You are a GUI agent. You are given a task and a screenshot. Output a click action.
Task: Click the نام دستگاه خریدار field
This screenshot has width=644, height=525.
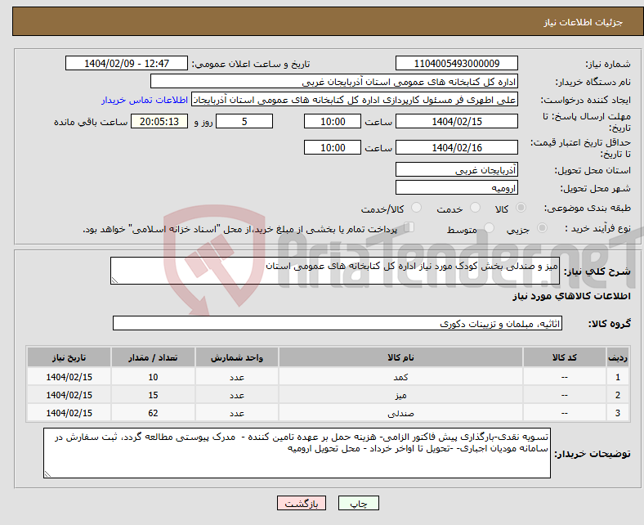(334, 82)
